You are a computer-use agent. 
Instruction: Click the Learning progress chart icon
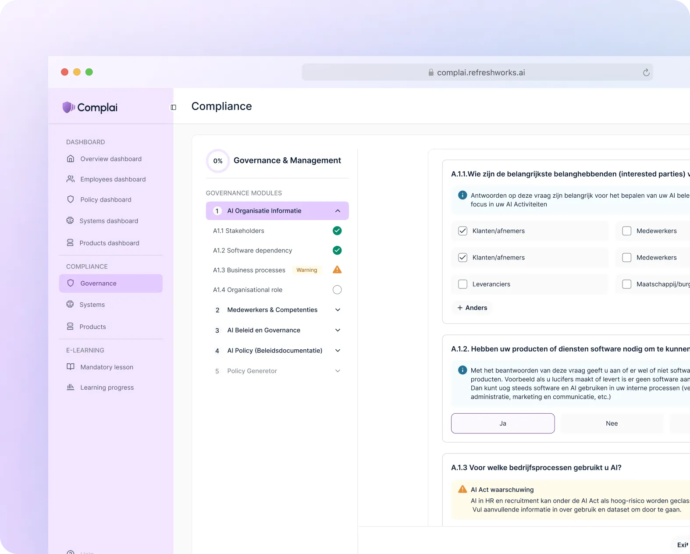pyautogui.click(x=71, y=387)
